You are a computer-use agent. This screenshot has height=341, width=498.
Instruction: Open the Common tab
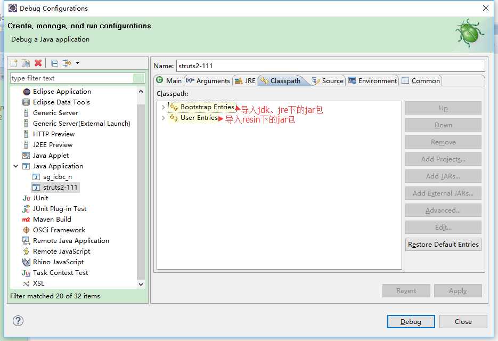tap(421, 81)
